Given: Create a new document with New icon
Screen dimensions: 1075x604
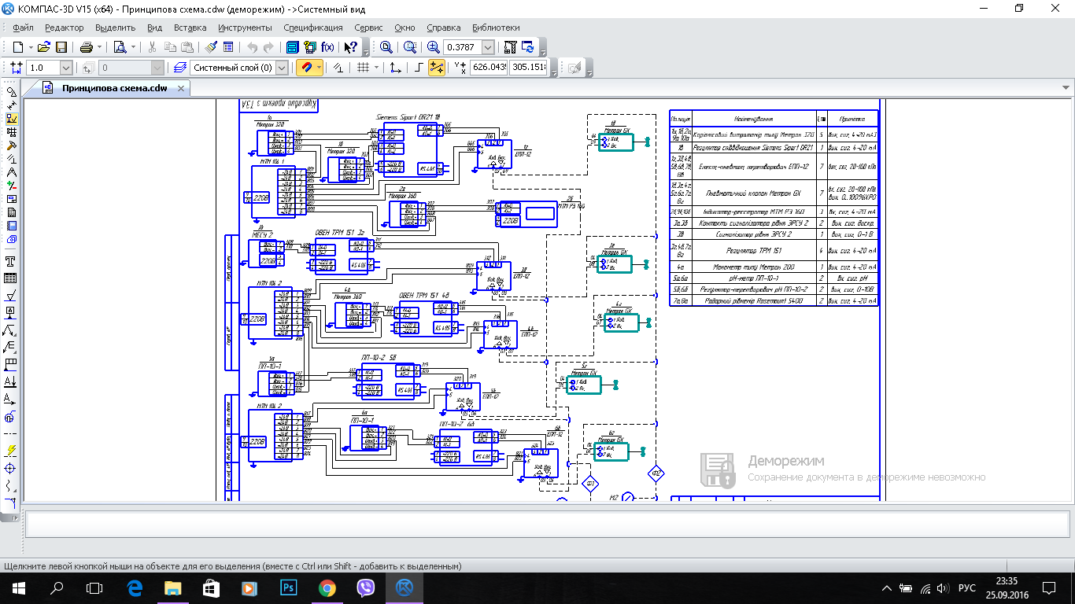Looking at the screenshot, I should tap(17, 47).
